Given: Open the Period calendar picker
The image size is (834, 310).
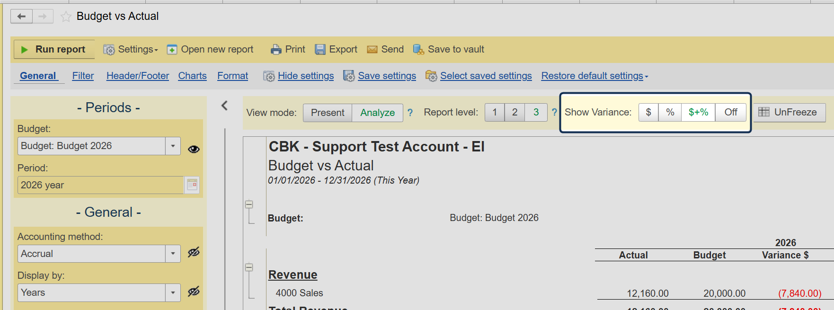Looking at the screenshot, I should pyautogui.click(x=192, y=185).
